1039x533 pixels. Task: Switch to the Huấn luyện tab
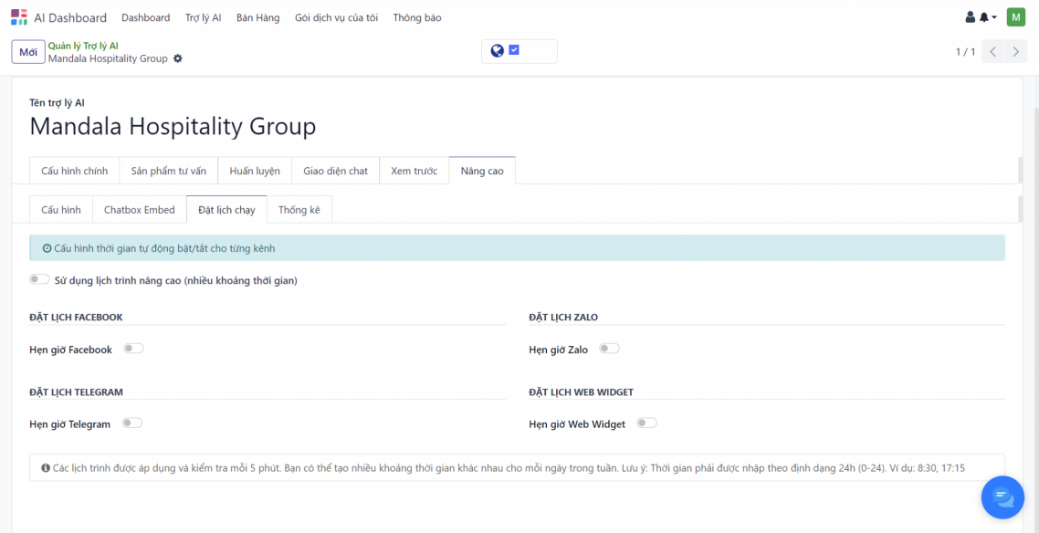pos(255,171)
